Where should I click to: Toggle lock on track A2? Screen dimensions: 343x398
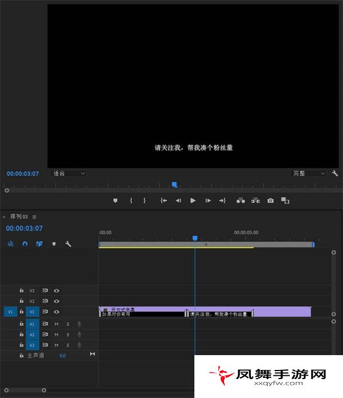[x=22, y=335]
